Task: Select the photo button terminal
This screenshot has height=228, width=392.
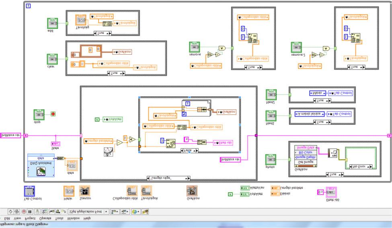Action: coord(271,160)
